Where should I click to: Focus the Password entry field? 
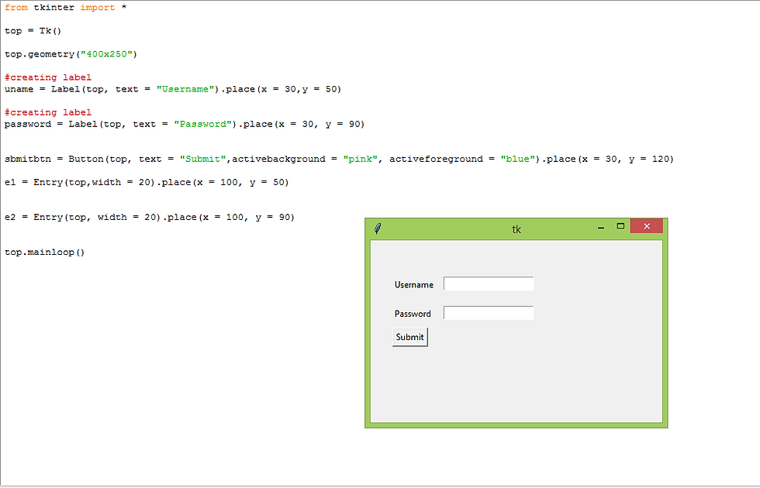489,313
